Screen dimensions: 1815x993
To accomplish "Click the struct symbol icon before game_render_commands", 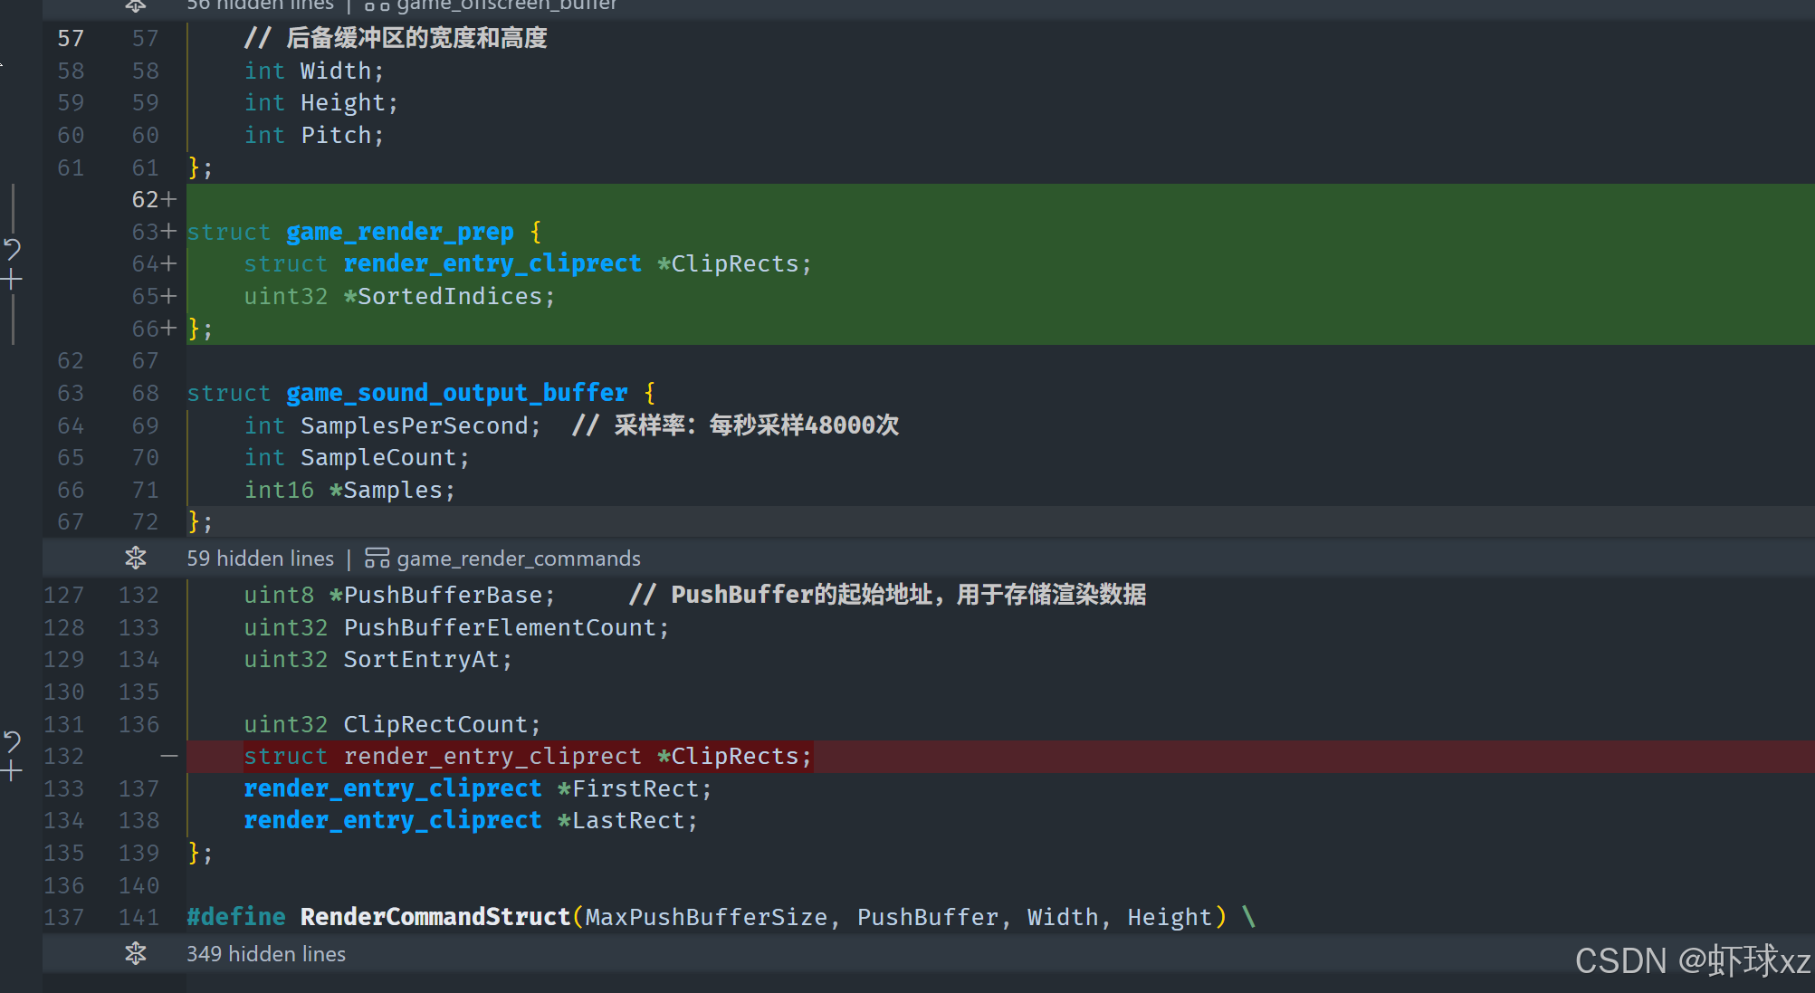I will pyautogui.click(x=377, y=559).
